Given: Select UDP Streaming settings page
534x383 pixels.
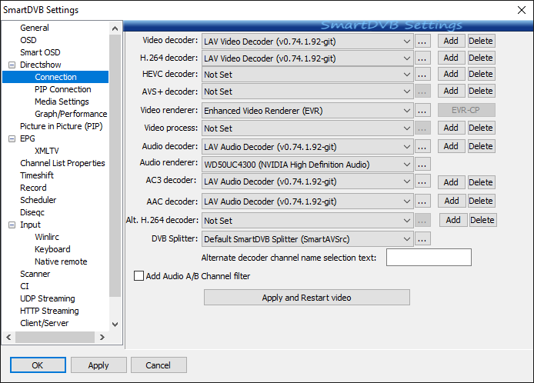Looking at the screenshot, I should coord(48,298).
